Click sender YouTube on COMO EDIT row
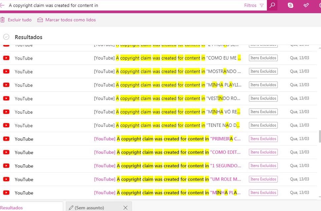This screenshot has width=321, height=211. click(24, 152)
